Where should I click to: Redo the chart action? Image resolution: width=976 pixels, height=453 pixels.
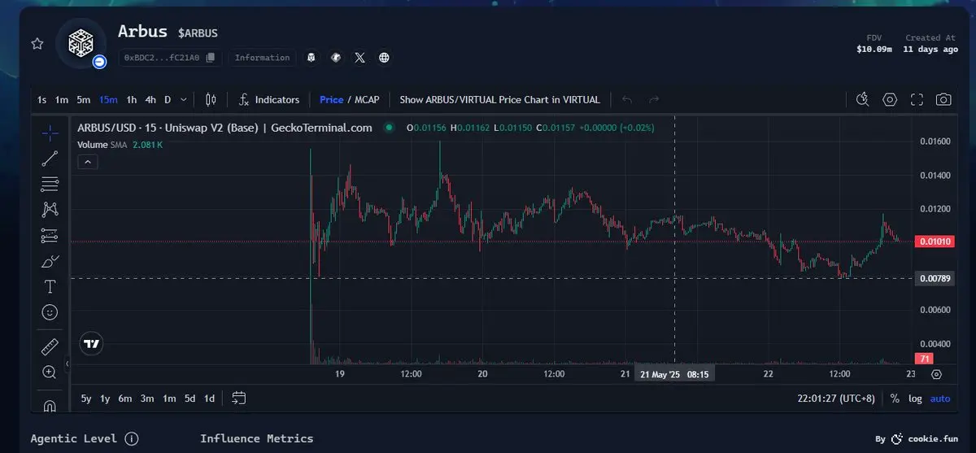(654, 100)
